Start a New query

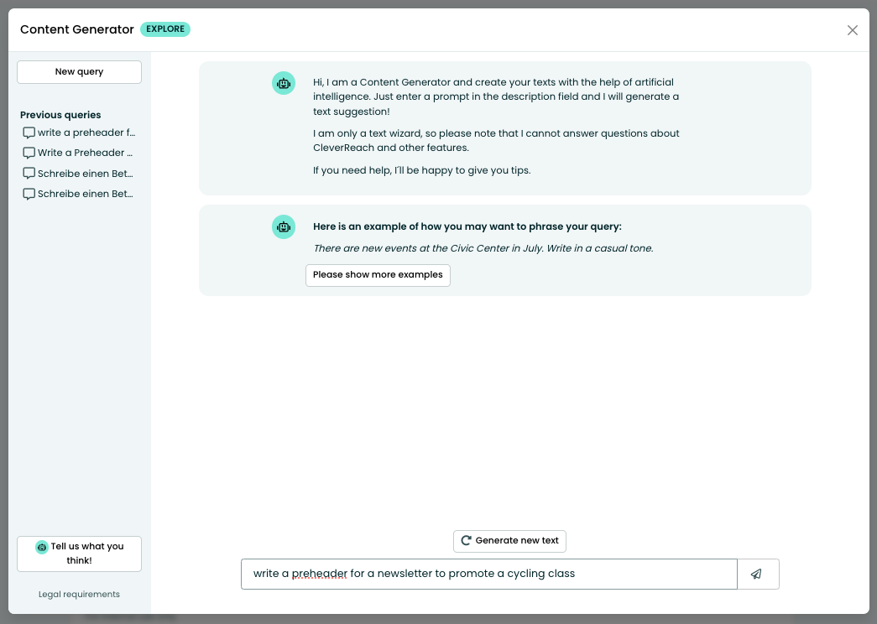79,72
